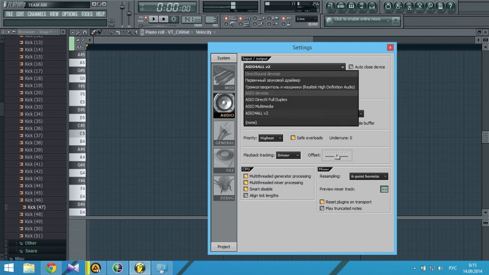
Task: Open the Line snap dropdown in toolbar
Action: [x=307, y=19]
